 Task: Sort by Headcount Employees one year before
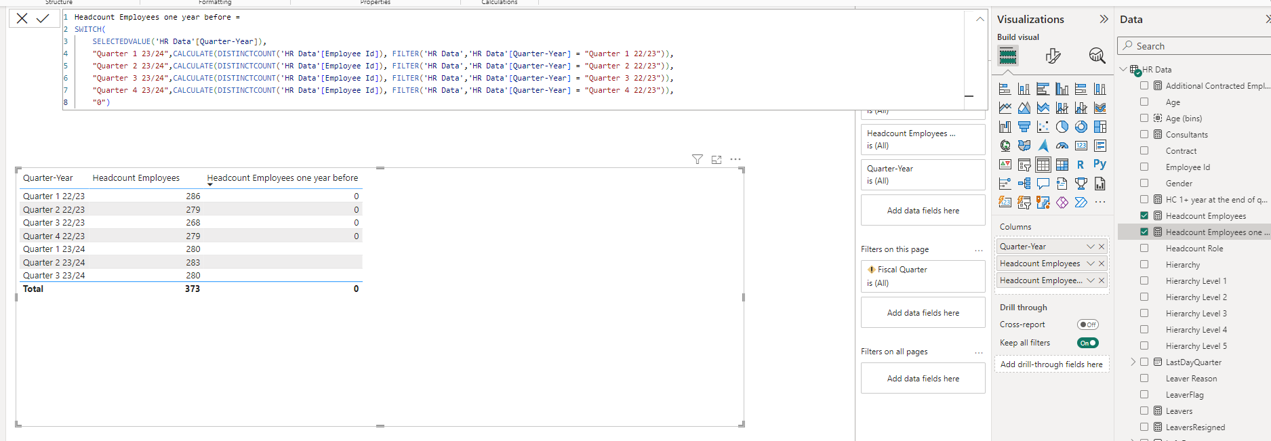(283, 177)
